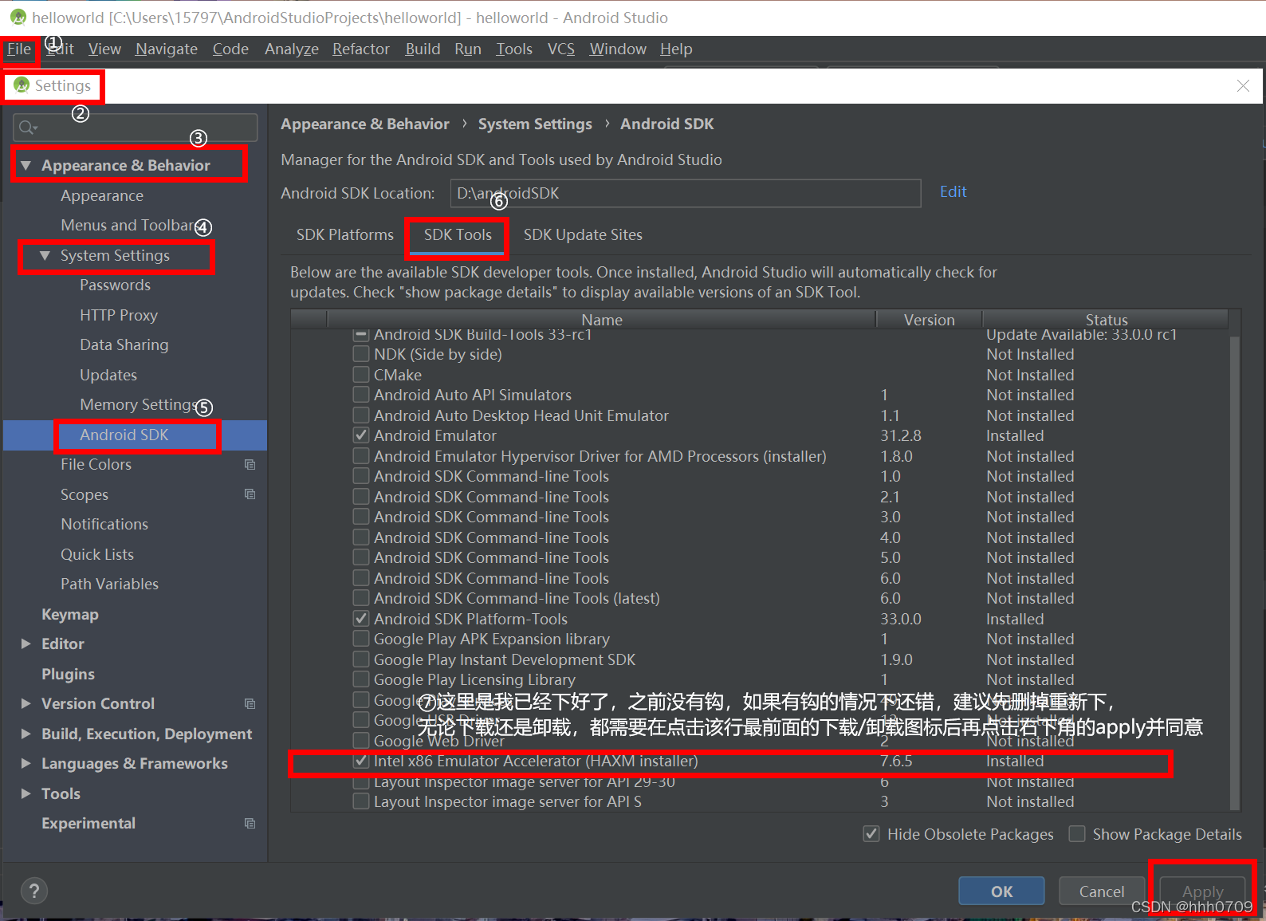Switch to the SDK Update Sites tab
Screen dimensions: 1266x921
(x=583, y=234)
